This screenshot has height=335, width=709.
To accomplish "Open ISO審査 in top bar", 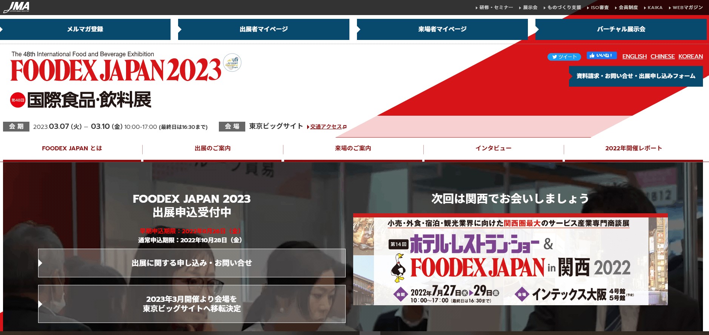I will [x=598, y=8].
